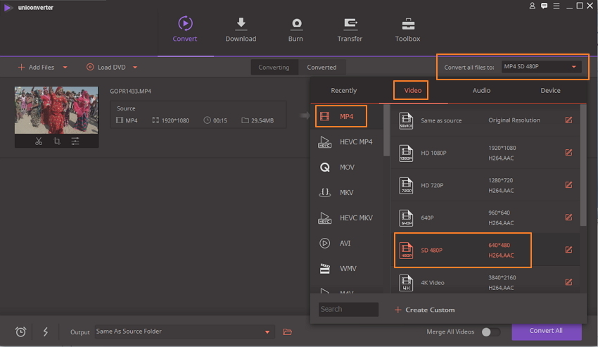Choose 640P resolution preset
The width and height of the screenshot is (598, 347).
point(484,217)
